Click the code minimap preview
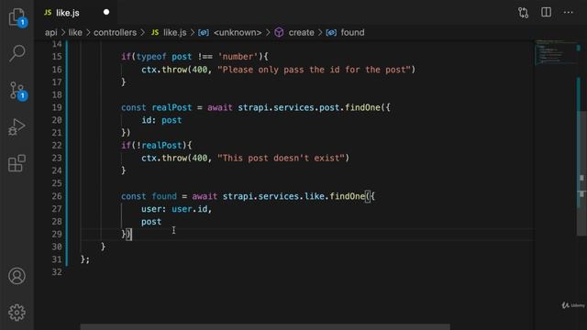The image size is (587, 330). (555, 53)
